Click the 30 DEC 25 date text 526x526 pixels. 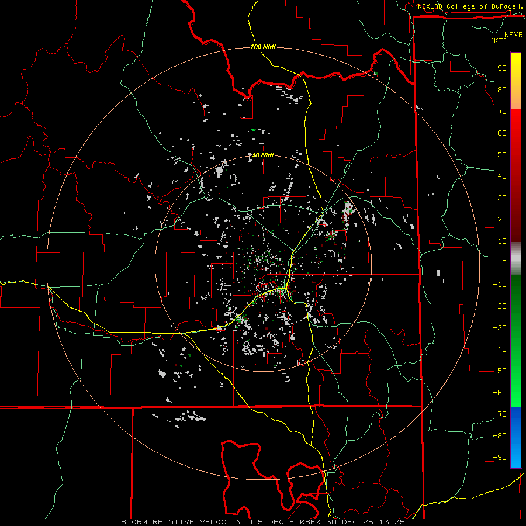tap(350, 522)
